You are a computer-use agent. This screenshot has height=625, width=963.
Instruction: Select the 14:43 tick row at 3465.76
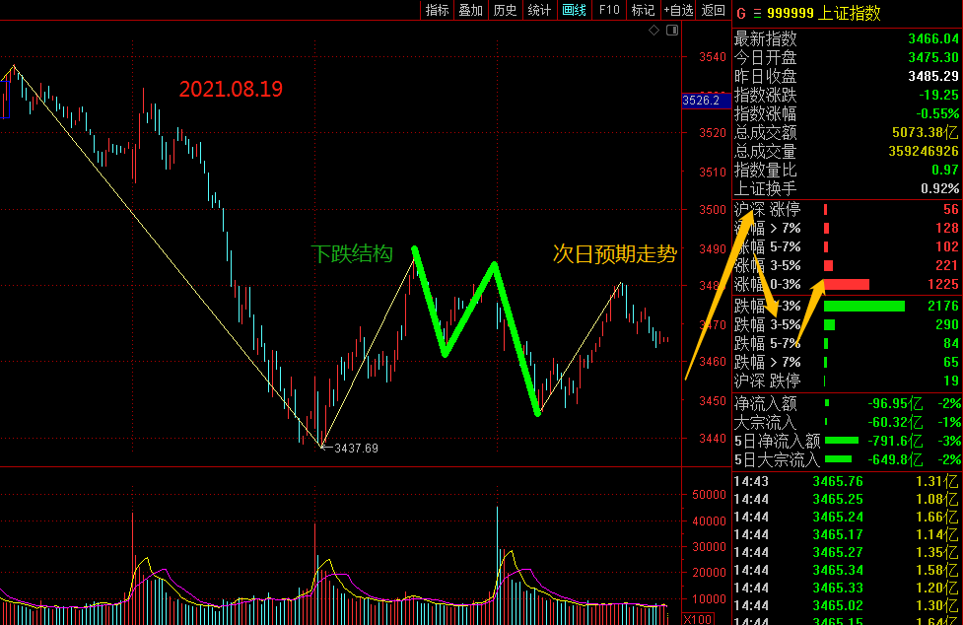(x=846, y=481)
